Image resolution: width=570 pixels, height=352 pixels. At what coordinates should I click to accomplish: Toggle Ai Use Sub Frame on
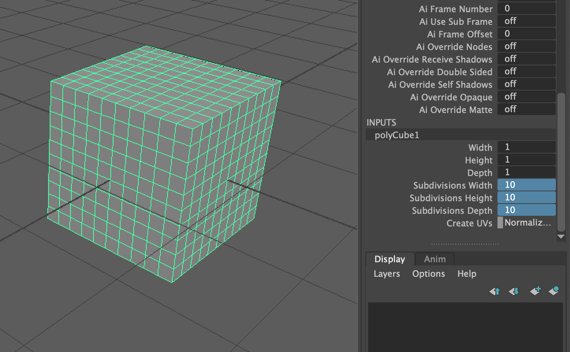click(x=526, y=21)
